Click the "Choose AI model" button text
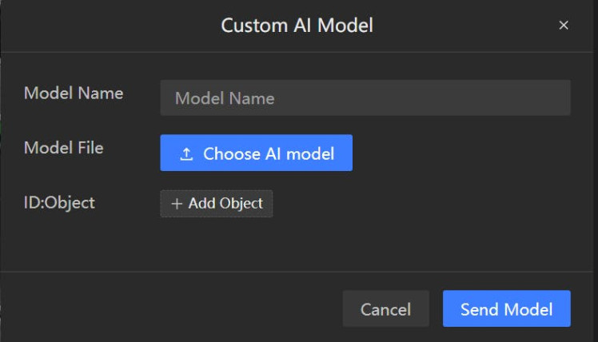598x342 pixels. (269, 153)
